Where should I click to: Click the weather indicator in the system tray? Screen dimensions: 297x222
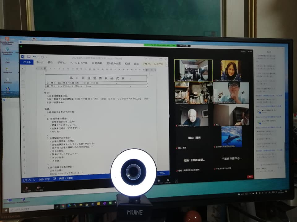(243, 194)
